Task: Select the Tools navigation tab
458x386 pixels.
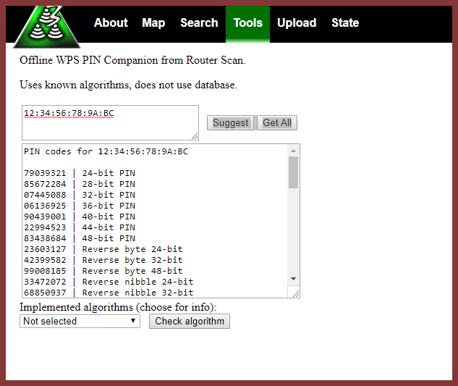Action: (x=247, y=22)
